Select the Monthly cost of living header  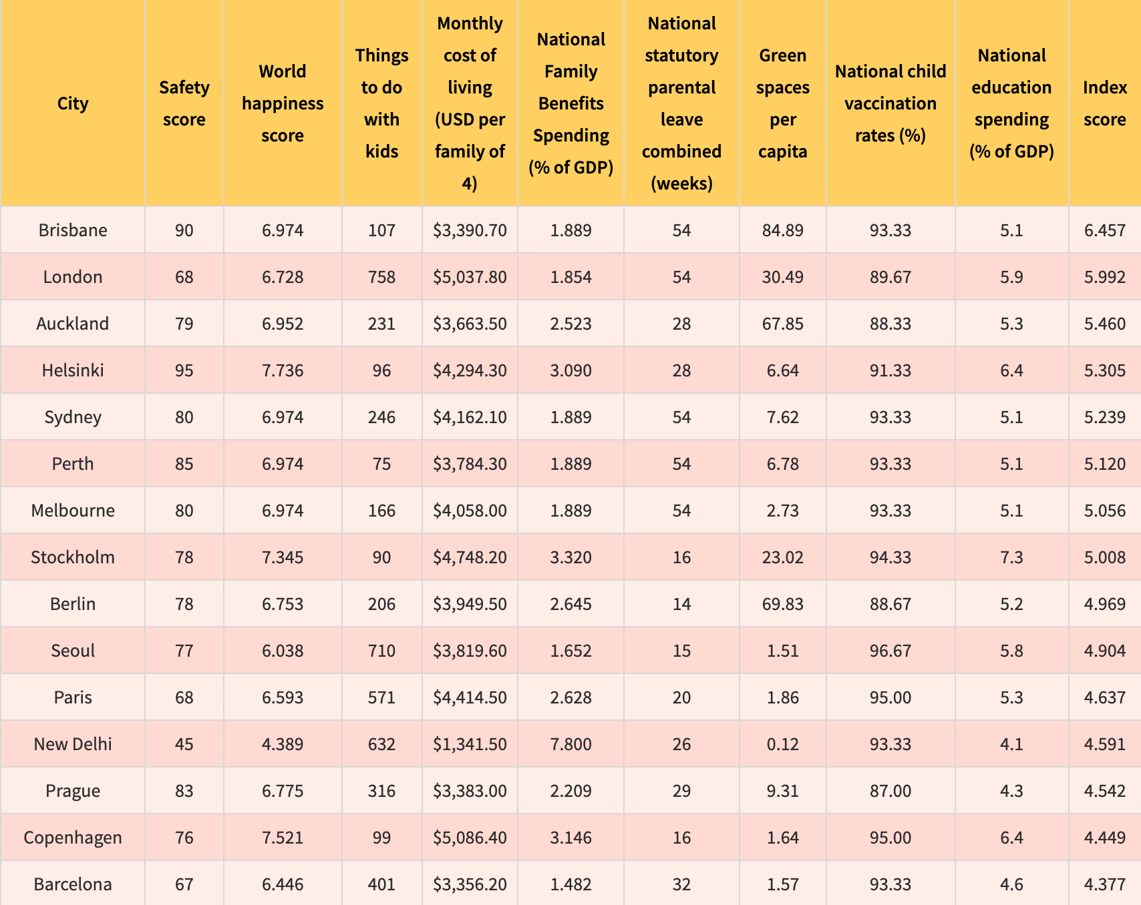(470, 103)
